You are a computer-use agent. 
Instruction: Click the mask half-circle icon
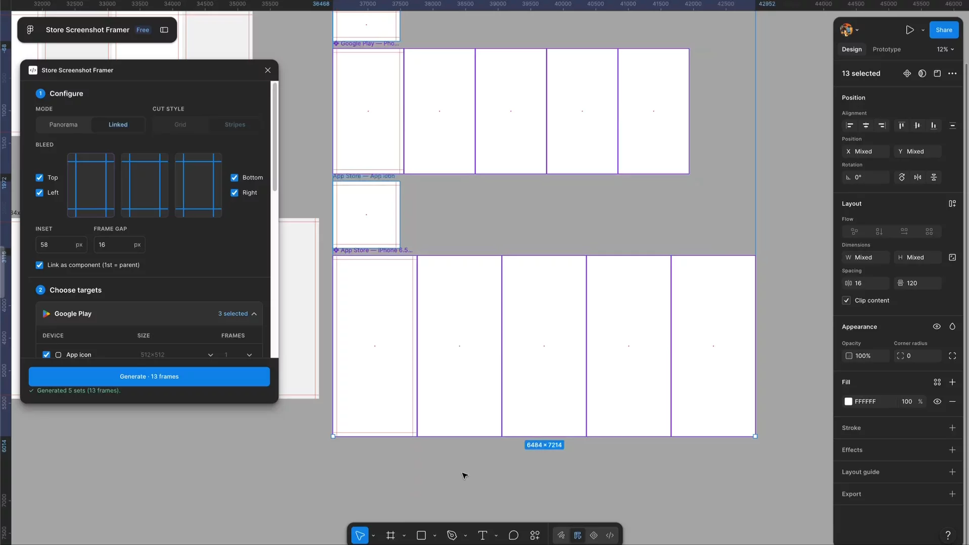[922, 73]
